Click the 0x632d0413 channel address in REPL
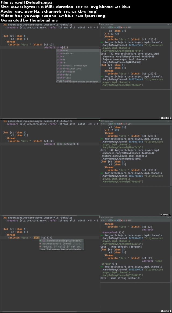The width and height of the screenshot is (172, 313). (136, 269)
